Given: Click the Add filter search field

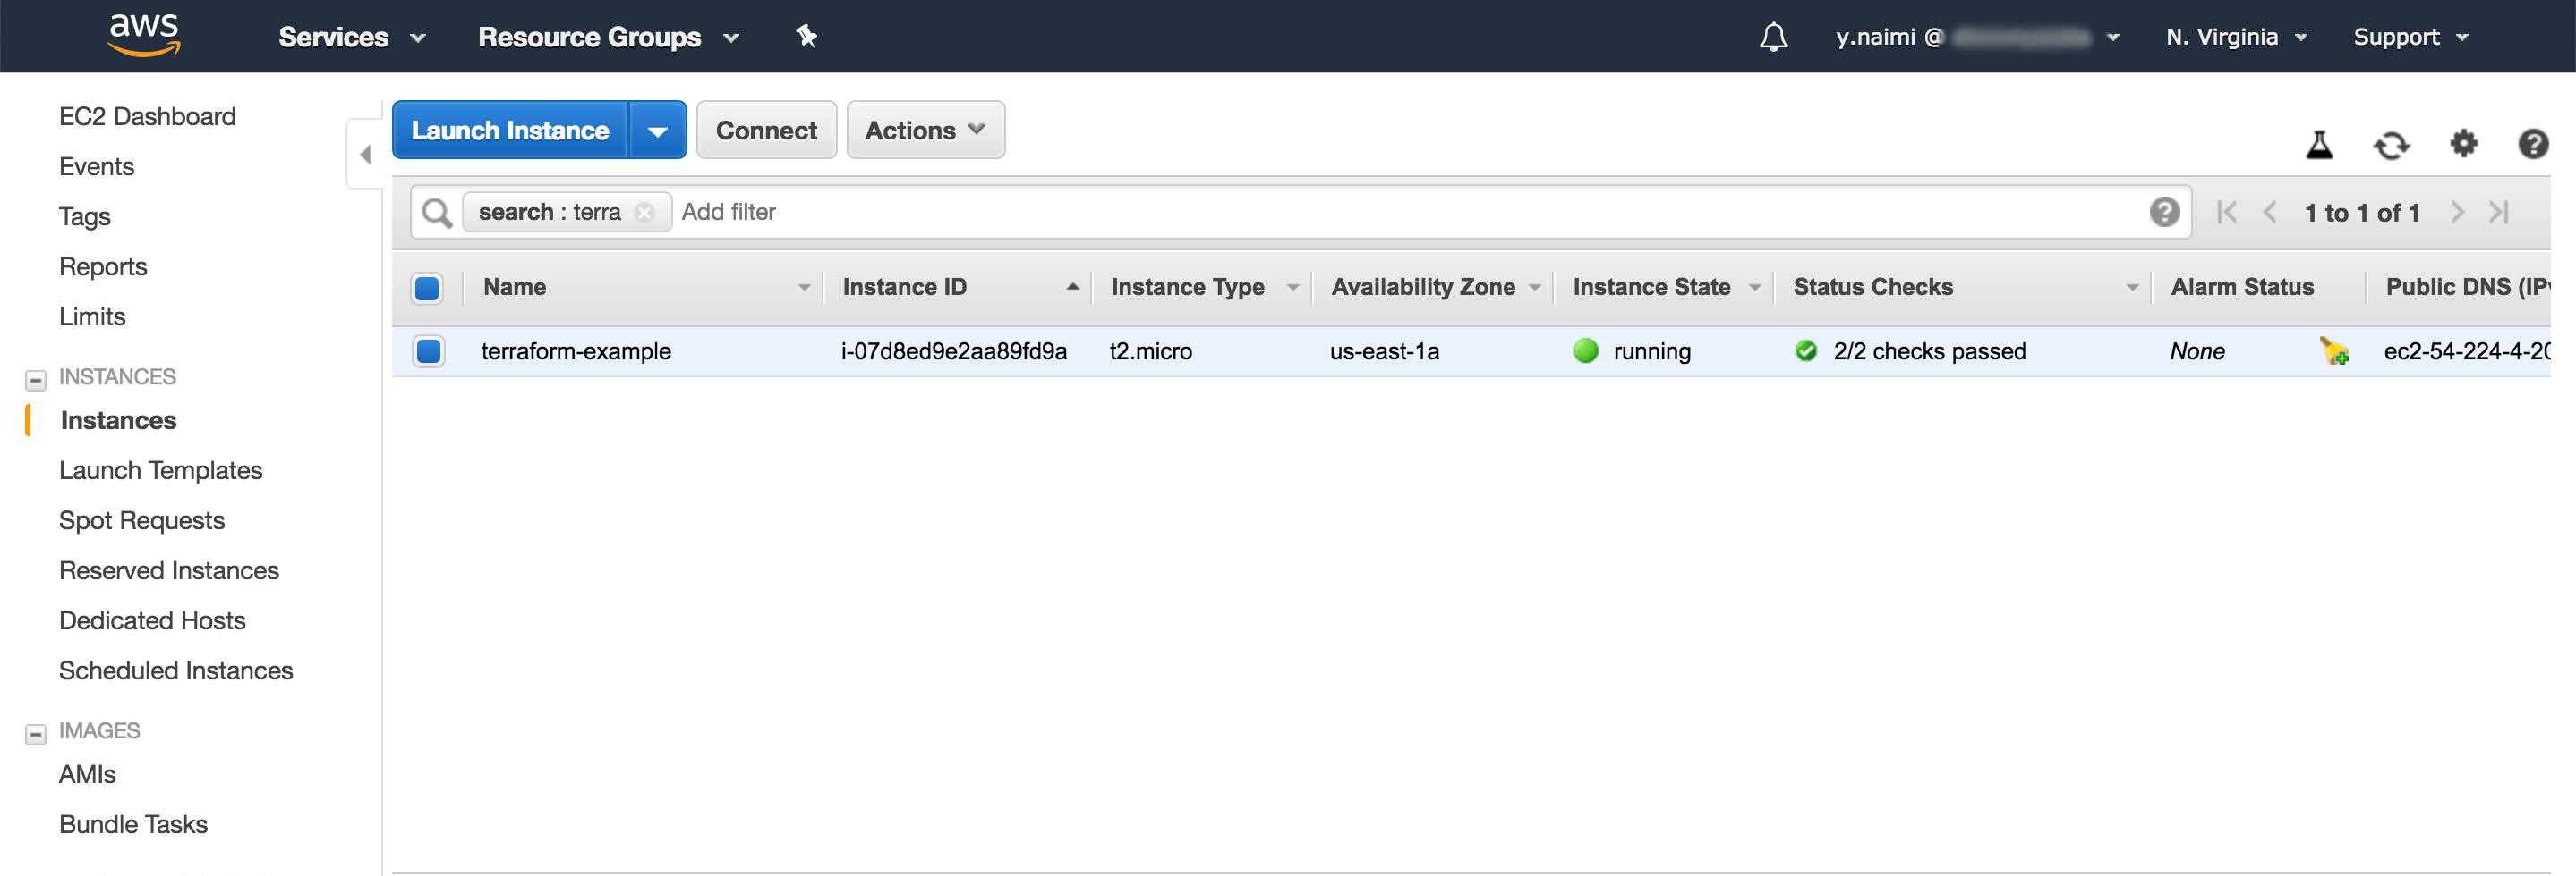Looking at the screenshot, I should pyautogui.click(x=1410, y=212).
